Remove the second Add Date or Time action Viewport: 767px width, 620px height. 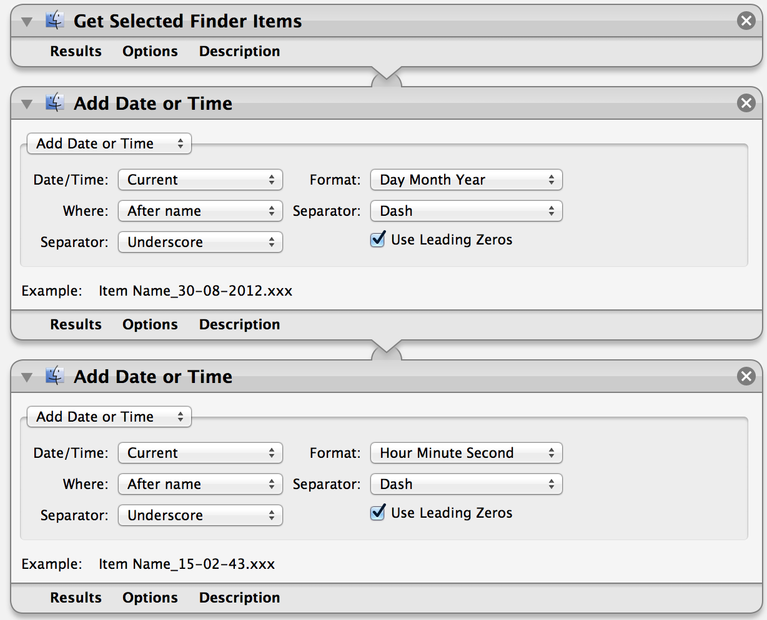(746, 376)
